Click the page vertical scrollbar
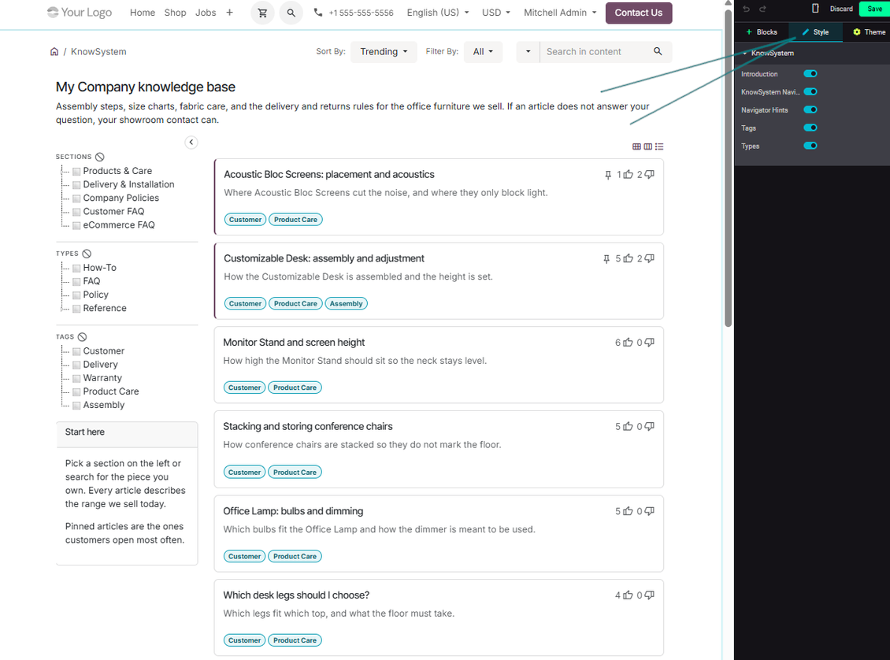 [728, 169]
